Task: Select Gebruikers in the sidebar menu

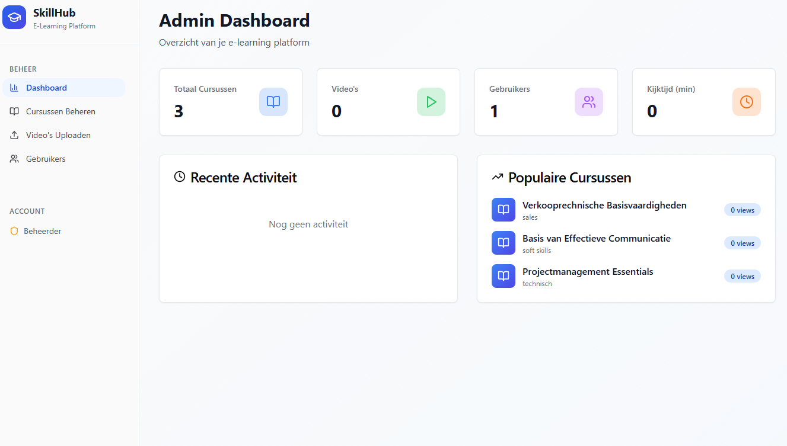Action: click(x=46, y=159)
